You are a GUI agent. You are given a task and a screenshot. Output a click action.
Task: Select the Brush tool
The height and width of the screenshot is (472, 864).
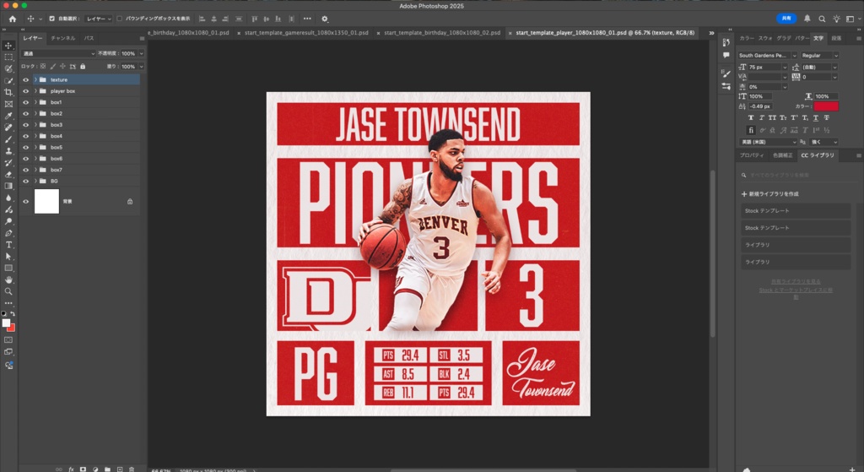point(8,139)
